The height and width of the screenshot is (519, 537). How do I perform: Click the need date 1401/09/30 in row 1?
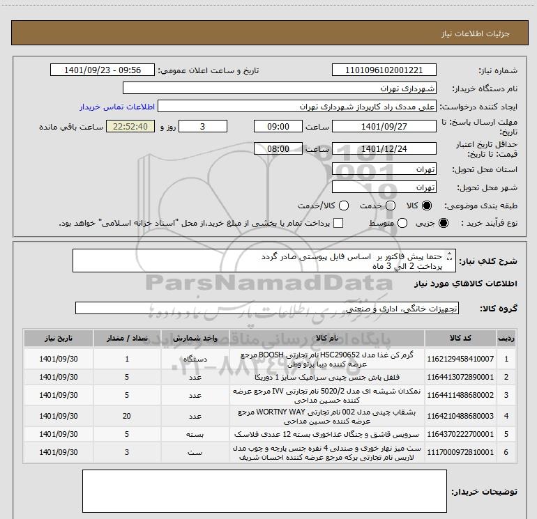pos(59,359)
